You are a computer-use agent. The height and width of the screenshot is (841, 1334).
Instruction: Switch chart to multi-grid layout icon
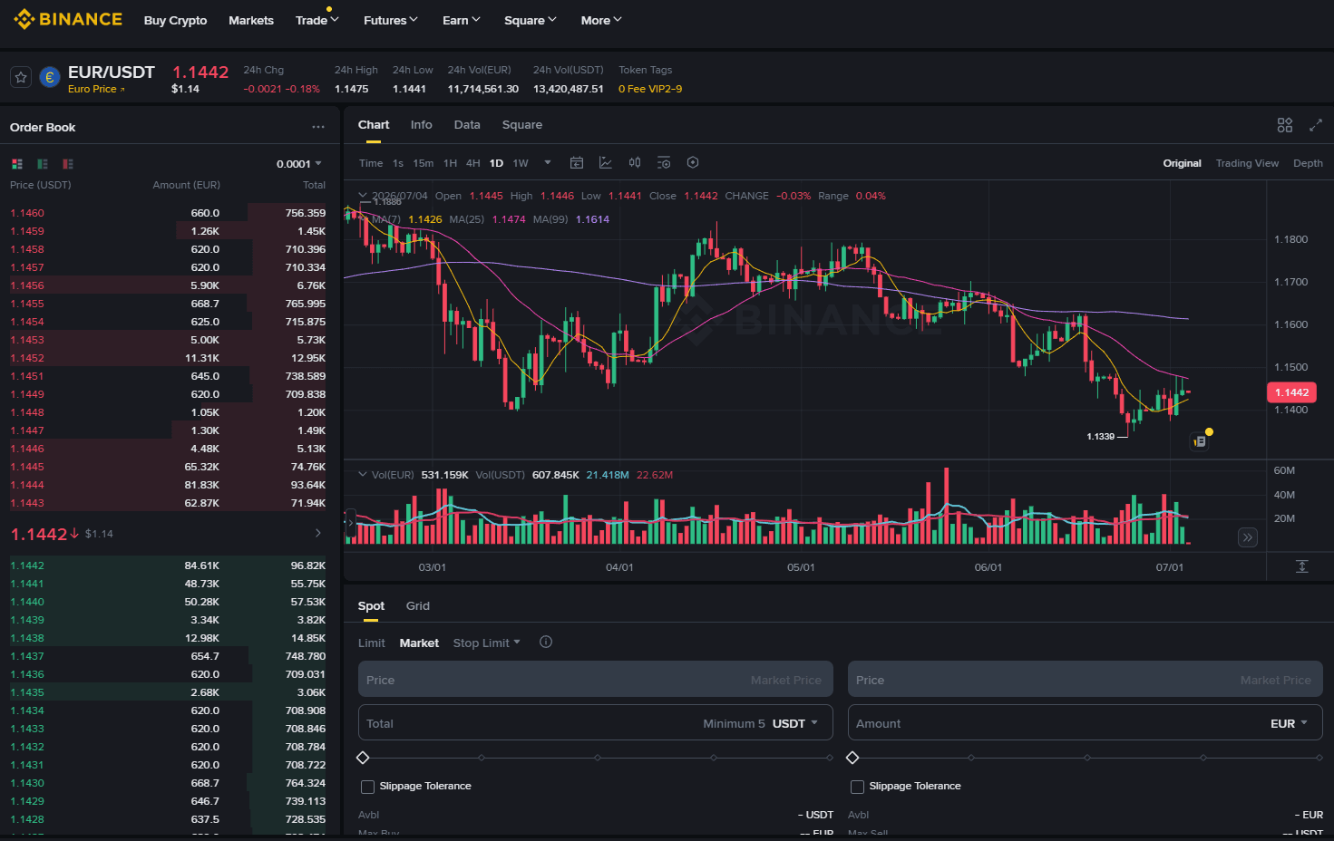coord(1285,125)
